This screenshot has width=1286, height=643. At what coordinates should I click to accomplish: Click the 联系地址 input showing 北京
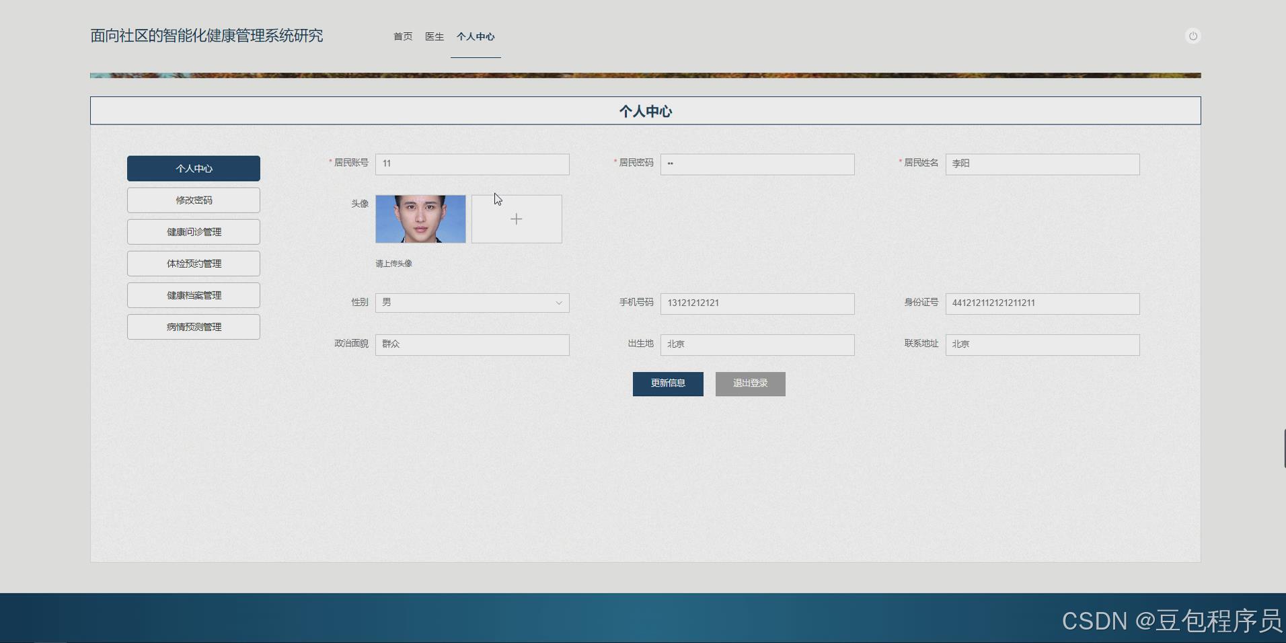[1042, 344]
